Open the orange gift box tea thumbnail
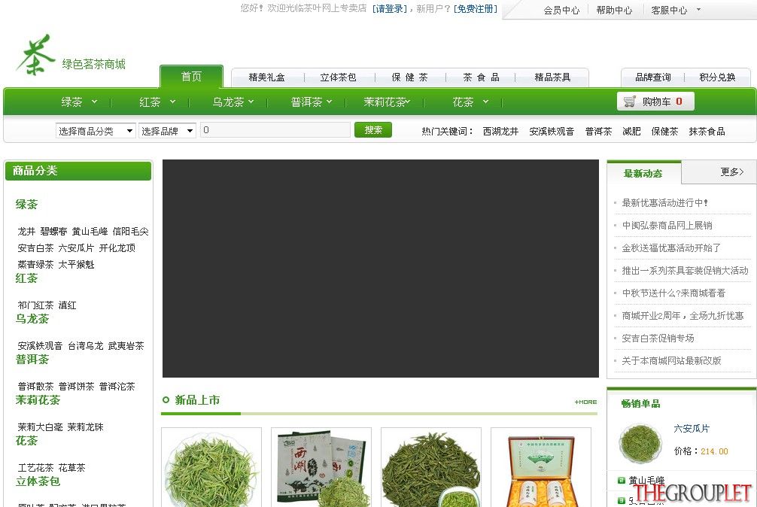The width and height of the screenshot is (757, 507). coord(541,467)
